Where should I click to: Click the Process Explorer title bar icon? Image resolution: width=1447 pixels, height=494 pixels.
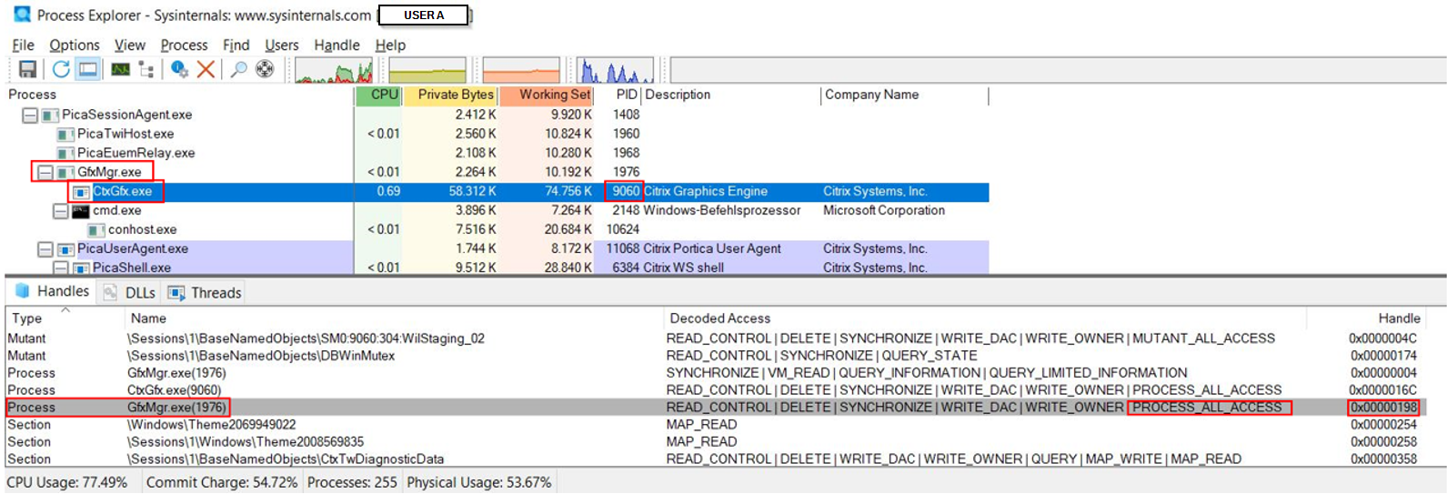pos(22,15)
